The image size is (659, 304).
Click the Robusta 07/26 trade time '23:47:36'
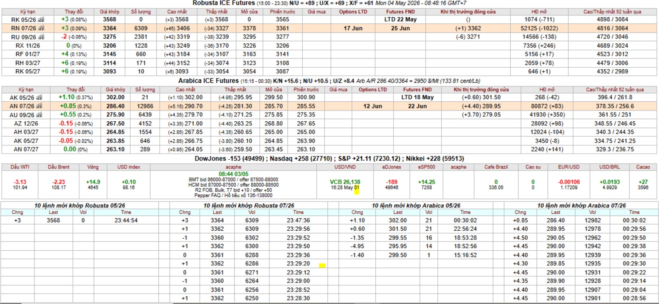[x=298, y=220]
